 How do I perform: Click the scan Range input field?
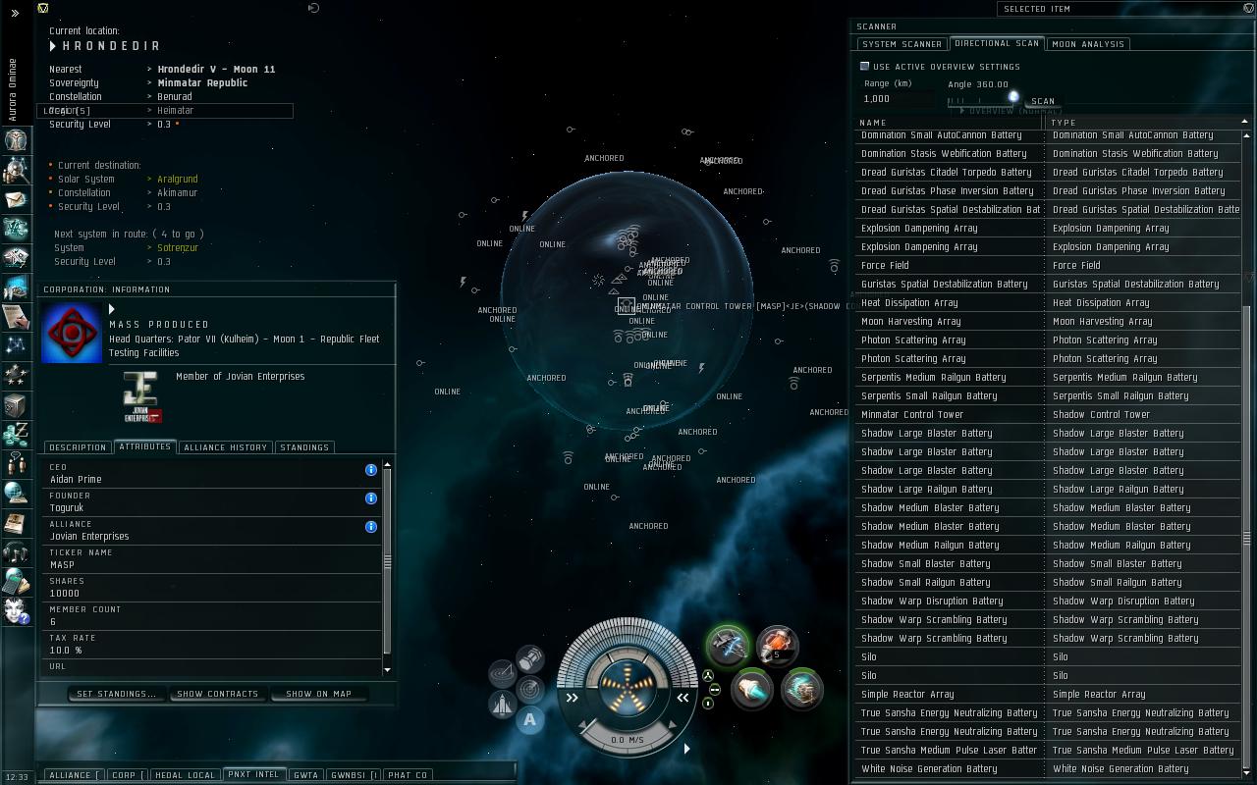coord(898,99)
